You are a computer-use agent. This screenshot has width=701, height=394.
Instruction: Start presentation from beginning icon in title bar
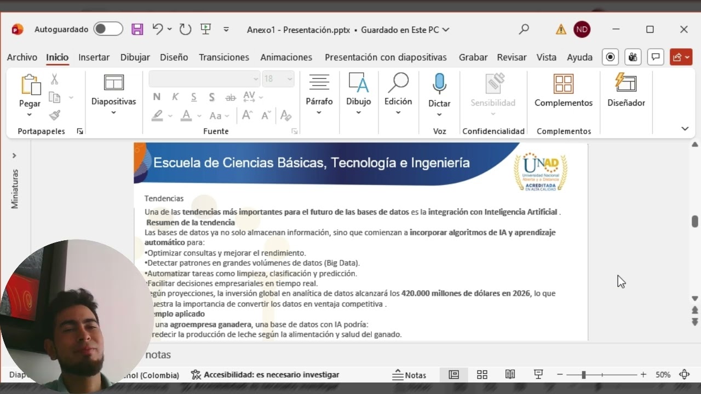click(x=206, y=30)
